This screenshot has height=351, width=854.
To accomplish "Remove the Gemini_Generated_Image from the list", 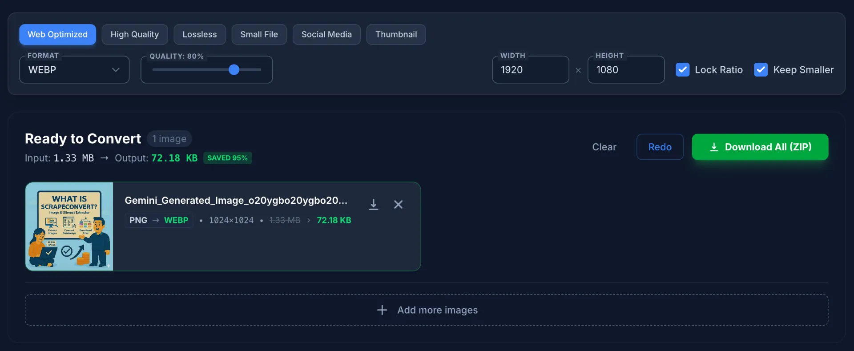I will [398, 204].
